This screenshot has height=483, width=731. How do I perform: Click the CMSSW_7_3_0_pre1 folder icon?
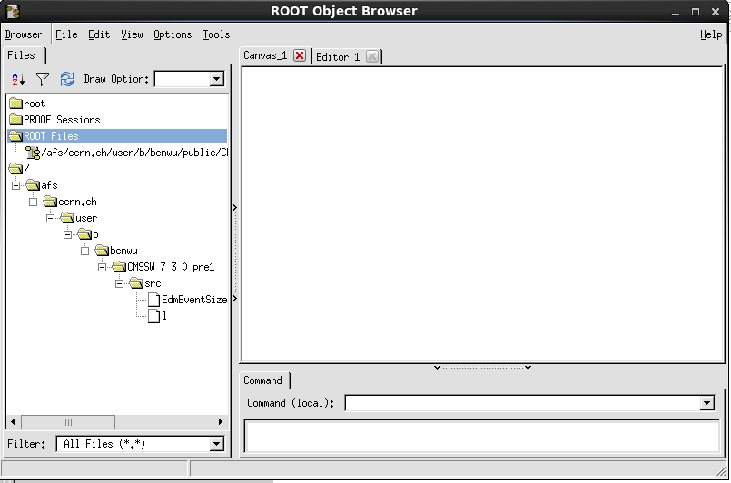pos(119,267)
